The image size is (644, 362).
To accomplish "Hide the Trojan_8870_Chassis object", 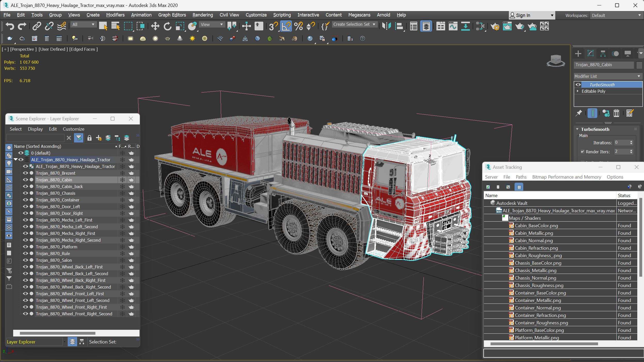I will [x=25, y=193].
